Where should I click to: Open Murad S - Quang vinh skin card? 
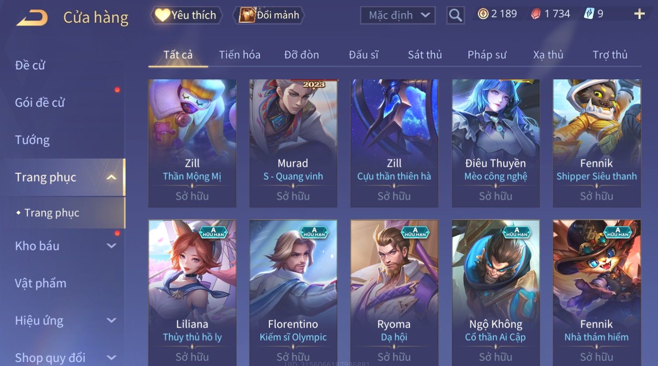coord(293,143)
